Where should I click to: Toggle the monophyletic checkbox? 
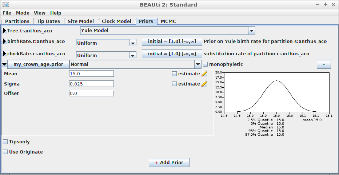(206, 64)
